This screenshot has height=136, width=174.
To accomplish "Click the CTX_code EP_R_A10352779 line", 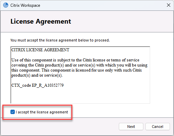I will click(37, 85).
